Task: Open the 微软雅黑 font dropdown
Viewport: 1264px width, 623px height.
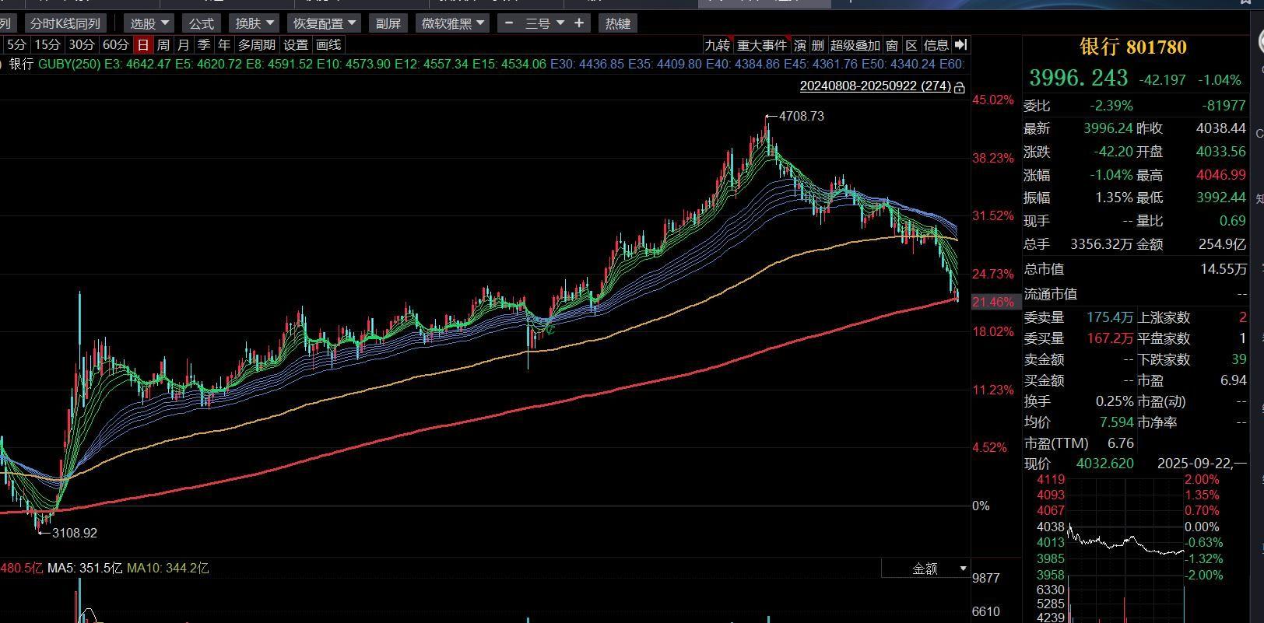Action: click(x=453, y=23)
